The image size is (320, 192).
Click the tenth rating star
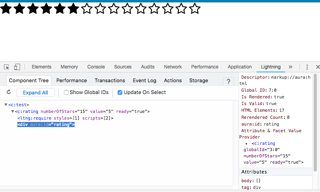[127, 9]
